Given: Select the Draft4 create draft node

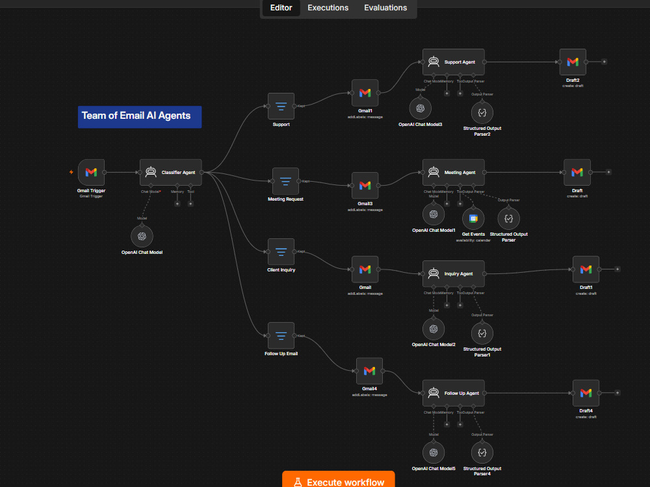Looking at the screenshot, I should [x=586, y=393].
